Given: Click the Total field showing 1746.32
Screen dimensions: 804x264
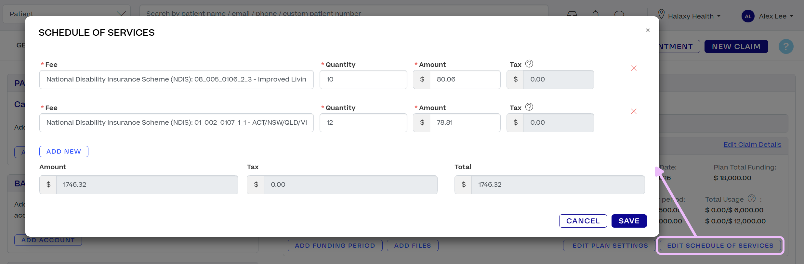Looking at the screenshot, I should tap(558, 185).
